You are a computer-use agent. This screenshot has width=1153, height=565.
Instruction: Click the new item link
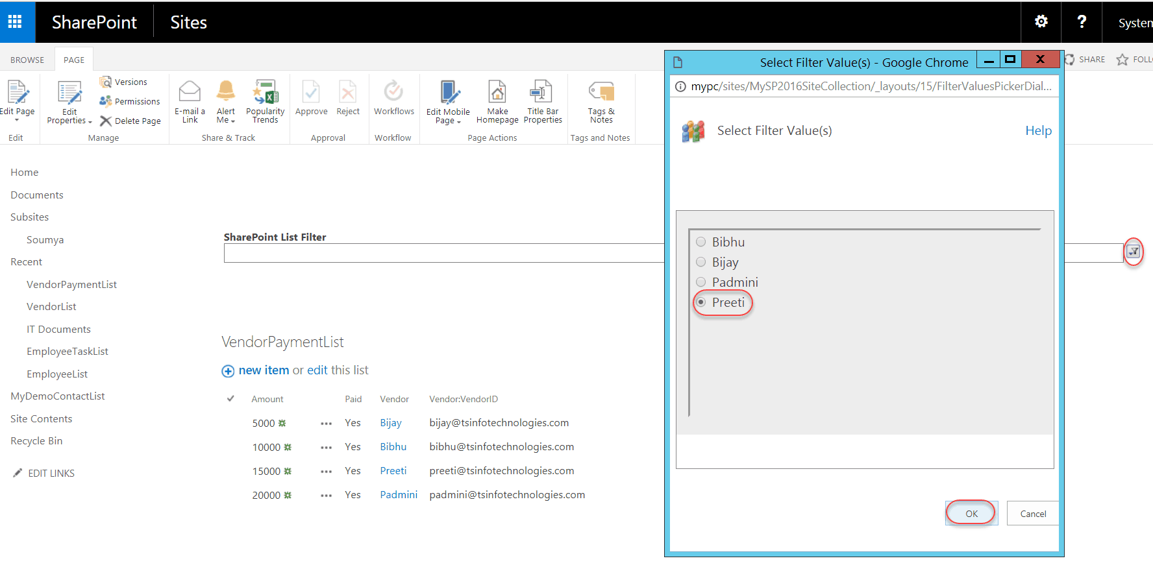click(264, 370)
